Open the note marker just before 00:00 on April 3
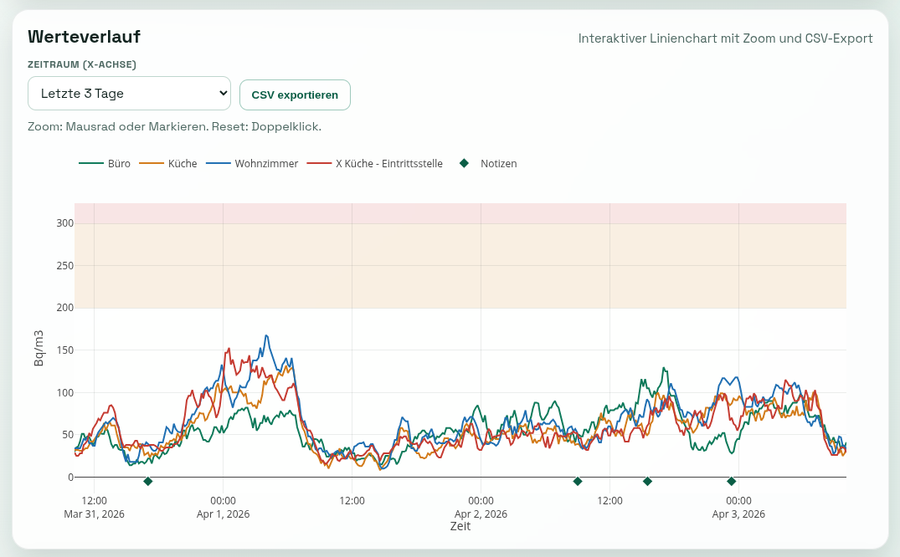900x557 pixels. [x=731, y=481]
